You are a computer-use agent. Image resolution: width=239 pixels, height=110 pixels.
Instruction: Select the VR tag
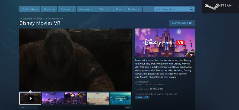click(147, 97)
